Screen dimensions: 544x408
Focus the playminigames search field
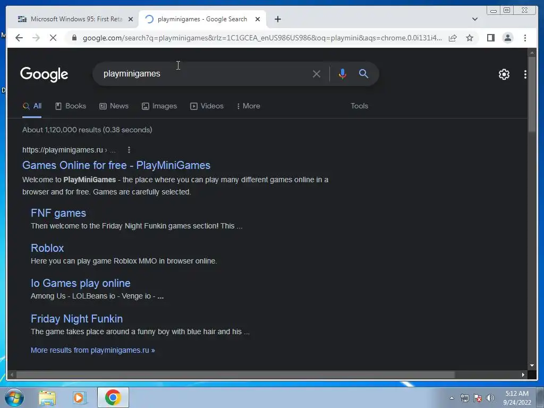click(x=205, y=73)
